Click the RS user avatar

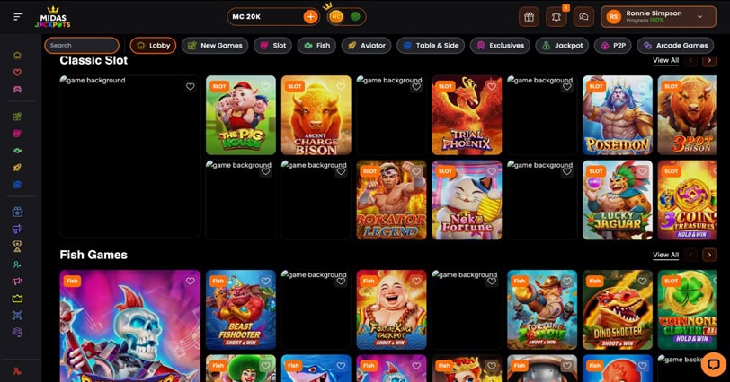[x=614, y=17]
